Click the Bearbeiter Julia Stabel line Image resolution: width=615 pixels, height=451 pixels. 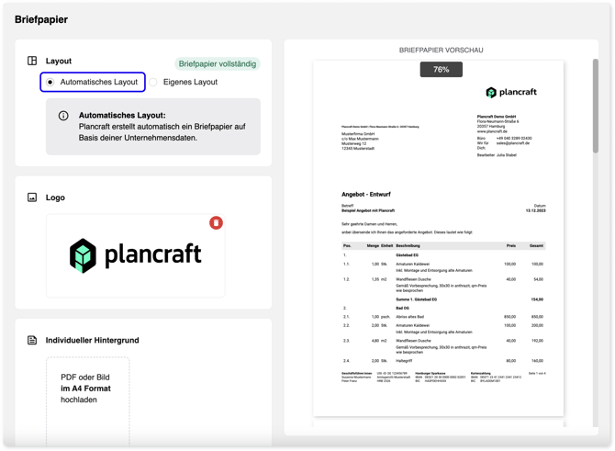coord(497,155)
